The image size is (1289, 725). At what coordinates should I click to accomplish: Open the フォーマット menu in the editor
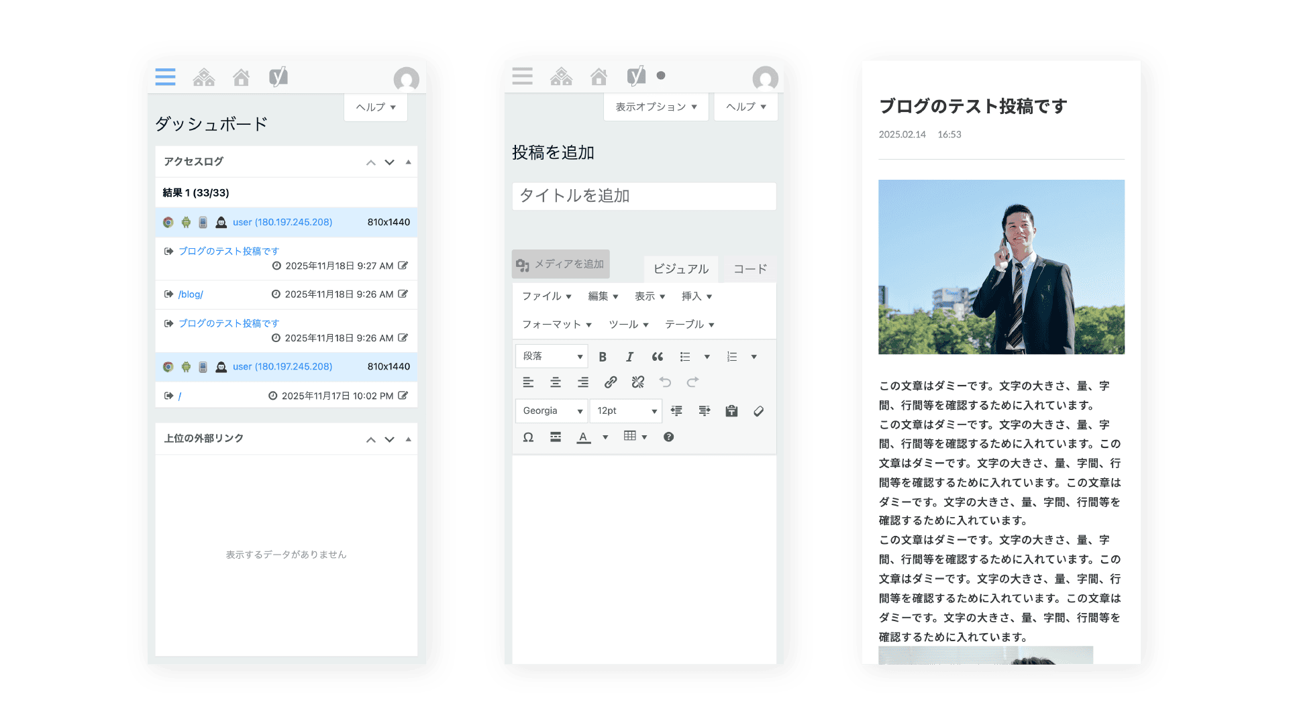tap(556, 325)
